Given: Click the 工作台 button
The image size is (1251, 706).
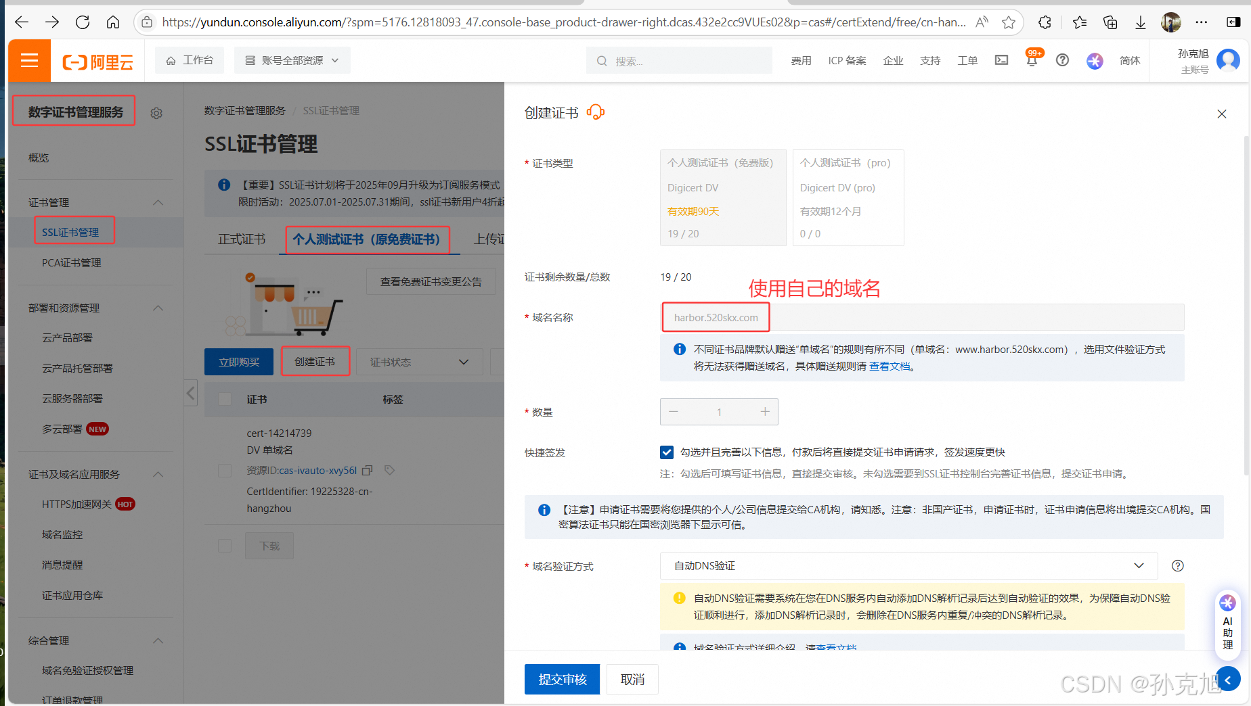Looking at the screenshot, I should point(190,60).
